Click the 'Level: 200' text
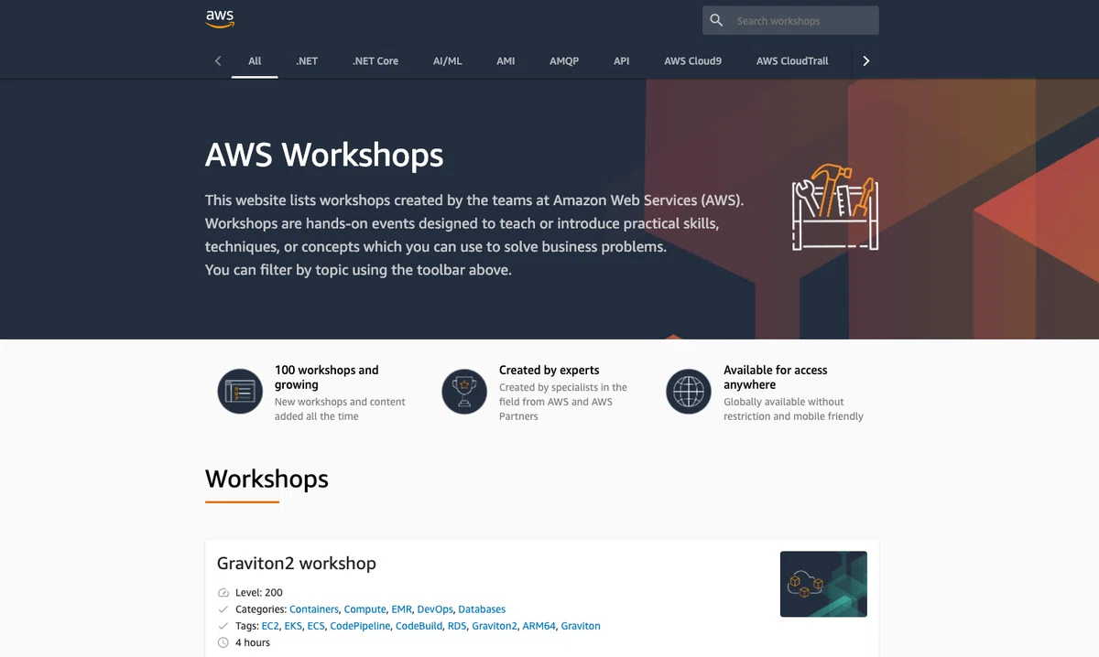Image resolution: width=1099 pixels, height=657 pixels. click(x=259, y=593)
